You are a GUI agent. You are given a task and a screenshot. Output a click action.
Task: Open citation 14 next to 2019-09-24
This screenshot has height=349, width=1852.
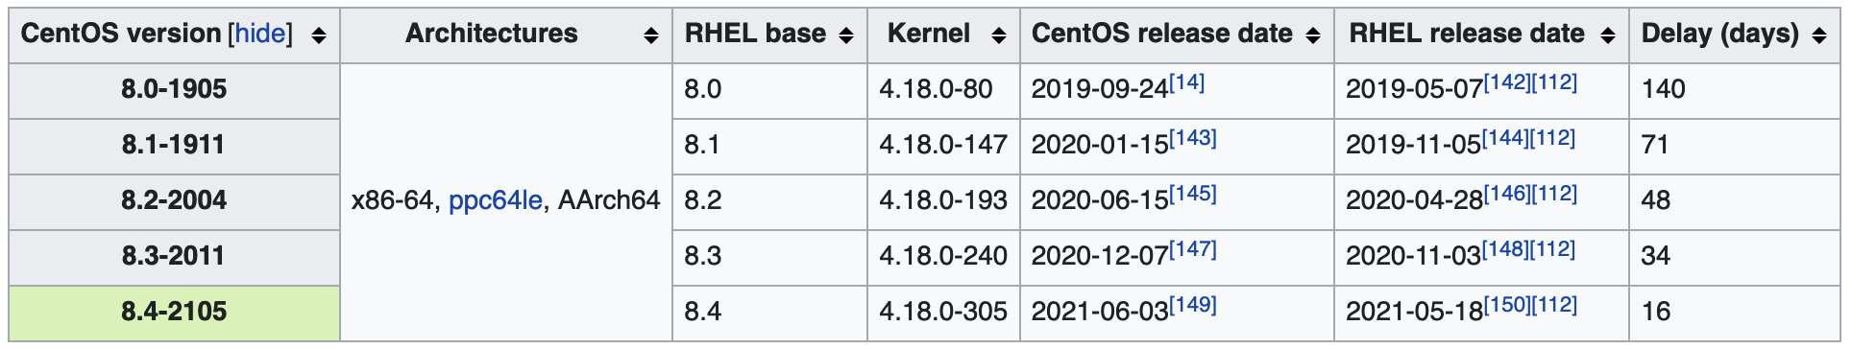(x=1186, y=82)
